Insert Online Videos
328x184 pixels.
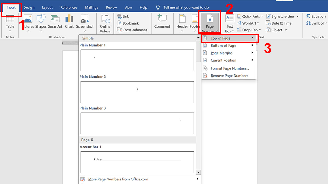tap(105, 23)
